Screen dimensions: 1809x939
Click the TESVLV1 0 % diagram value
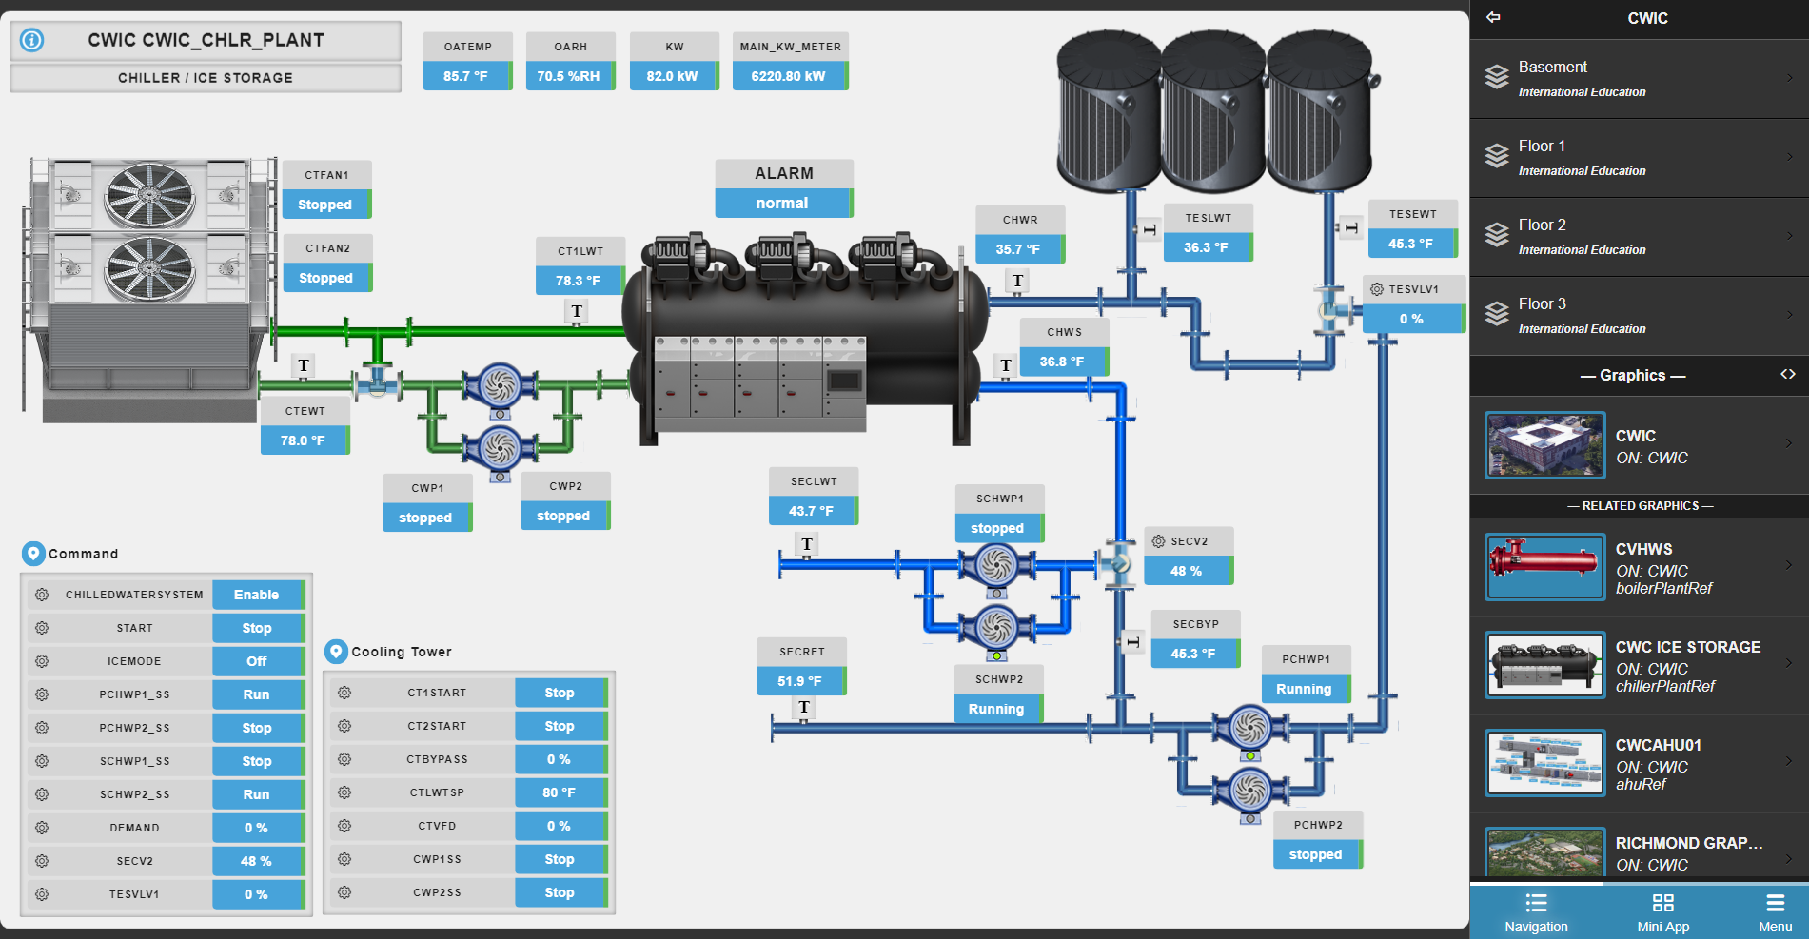pyautogui.click(x=1412, y=319)
